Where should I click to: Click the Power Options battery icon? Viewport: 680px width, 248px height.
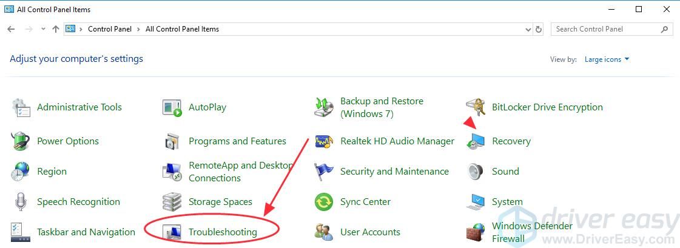click(21, 141)
